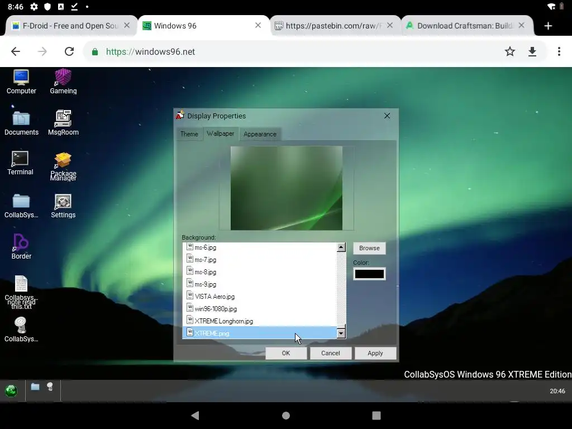Image resolution: width=572 pixels, height=429 pixels.
Task: Open a new browser tab
Action: [548, 26]
